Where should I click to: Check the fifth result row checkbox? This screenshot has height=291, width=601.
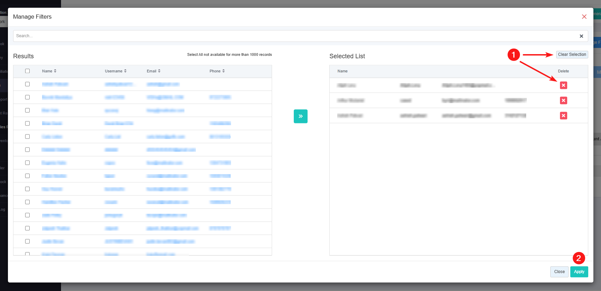[x=28, y=137]
